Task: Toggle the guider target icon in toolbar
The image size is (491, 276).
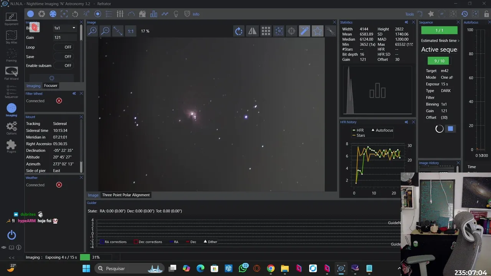Action: click(x=97, y=14)
